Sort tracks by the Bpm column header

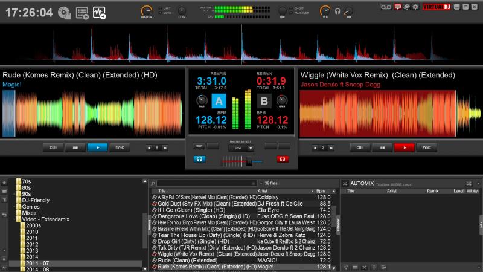[x=321, y=191]
